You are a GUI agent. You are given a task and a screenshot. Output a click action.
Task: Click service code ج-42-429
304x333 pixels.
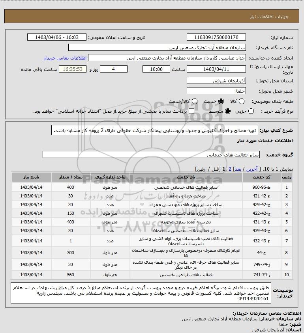(261, 205)
